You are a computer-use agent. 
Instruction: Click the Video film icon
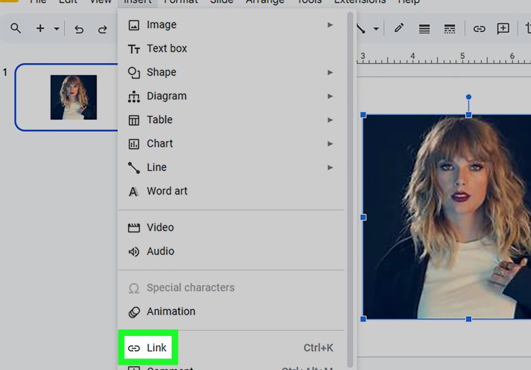134,228
